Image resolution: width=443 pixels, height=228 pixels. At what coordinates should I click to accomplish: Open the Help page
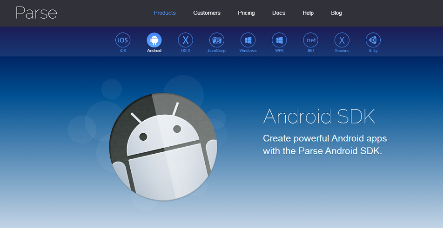(x=308, y=13)
